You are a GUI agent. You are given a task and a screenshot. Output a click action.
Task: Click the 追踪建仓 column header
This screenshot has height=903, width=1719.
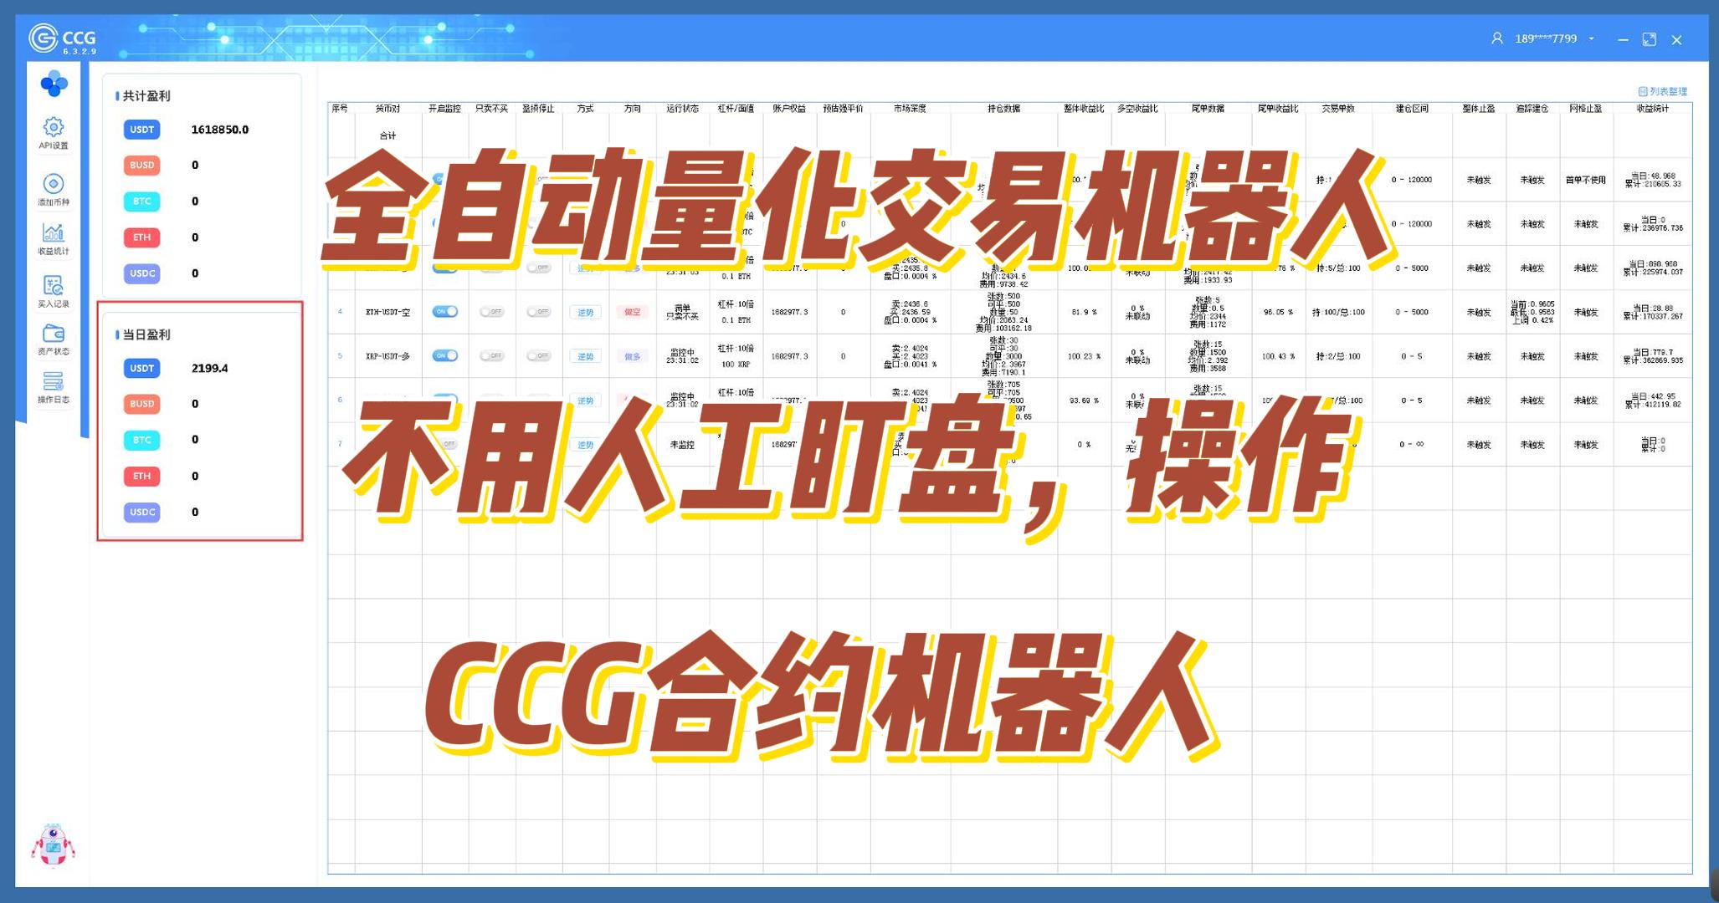pos(1532,109)
